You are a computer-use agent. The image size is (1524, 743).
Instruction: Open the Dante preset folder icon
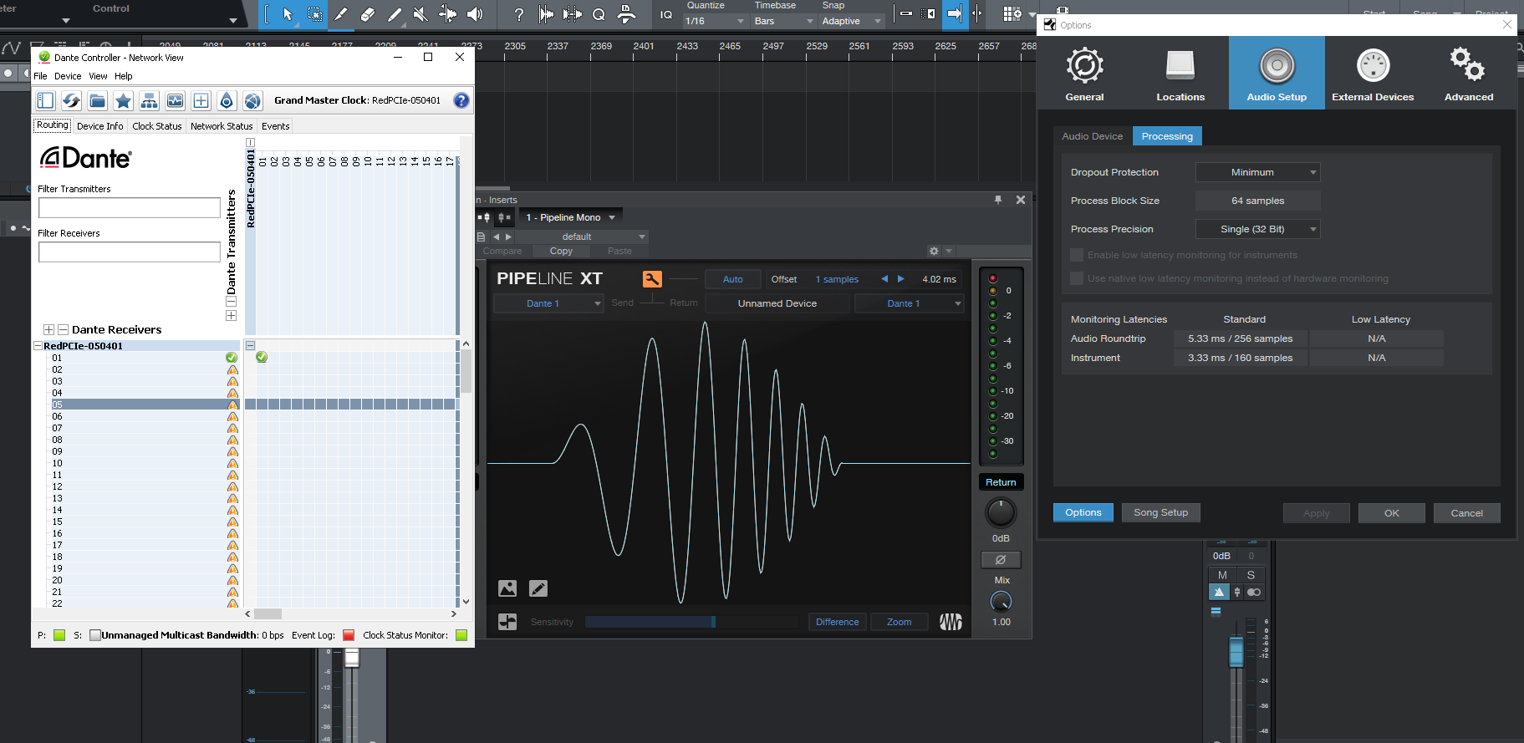point(97,101)
